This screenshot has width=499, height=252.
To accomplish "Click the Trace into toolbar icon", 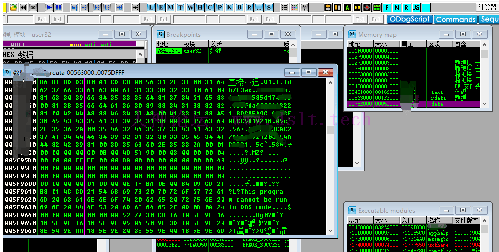I will 97,7.
